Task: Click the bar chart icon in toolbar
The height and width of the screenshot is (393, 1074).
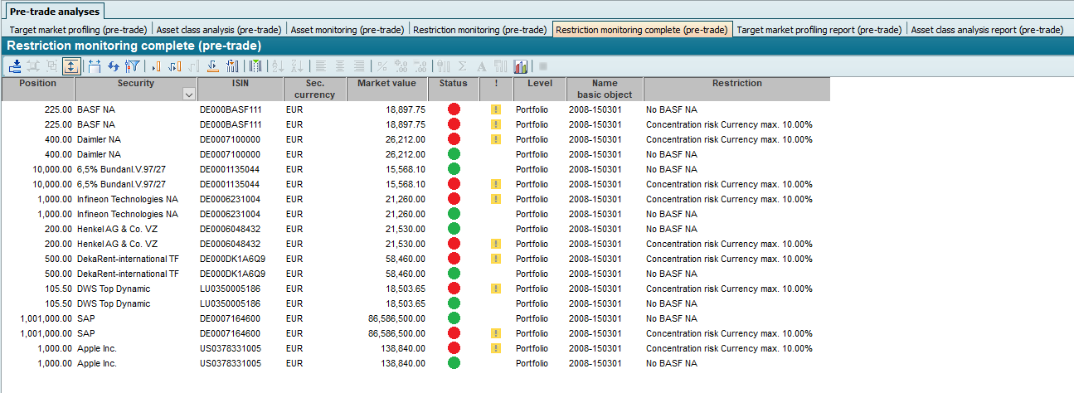Action: tap(521, 66)
